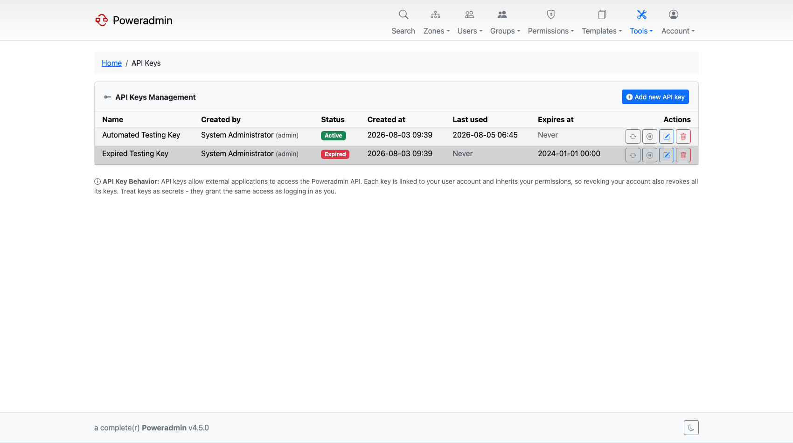Click the red Expired status badge
The image size is (793, 443).
pos(335,154)
